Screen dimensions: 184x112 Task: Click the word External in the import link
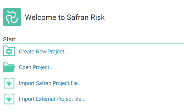point(45,99)
